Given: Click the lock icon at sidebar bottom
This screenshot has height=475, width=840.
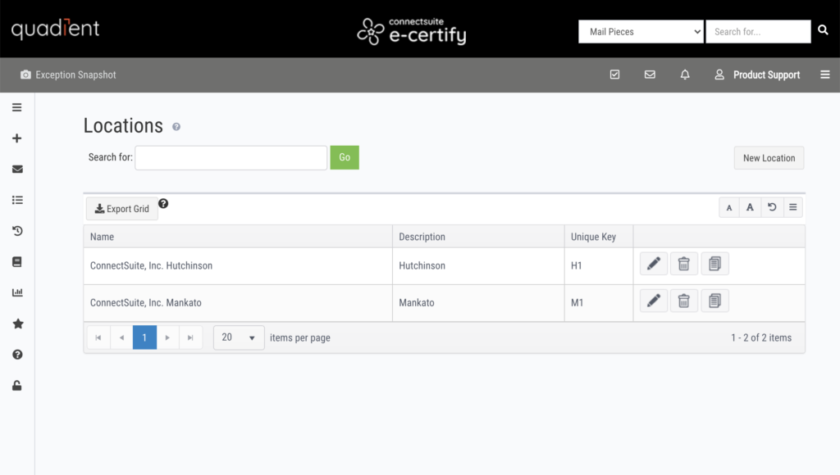Looking at the screenshot, I should point(16,385).
